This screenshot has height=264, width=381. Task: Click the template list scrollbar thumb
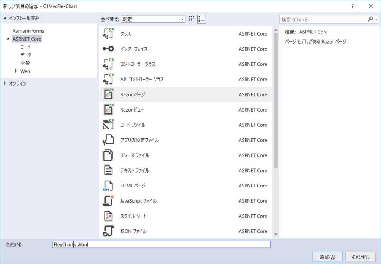pyautogui.click(x=276, y=100)
